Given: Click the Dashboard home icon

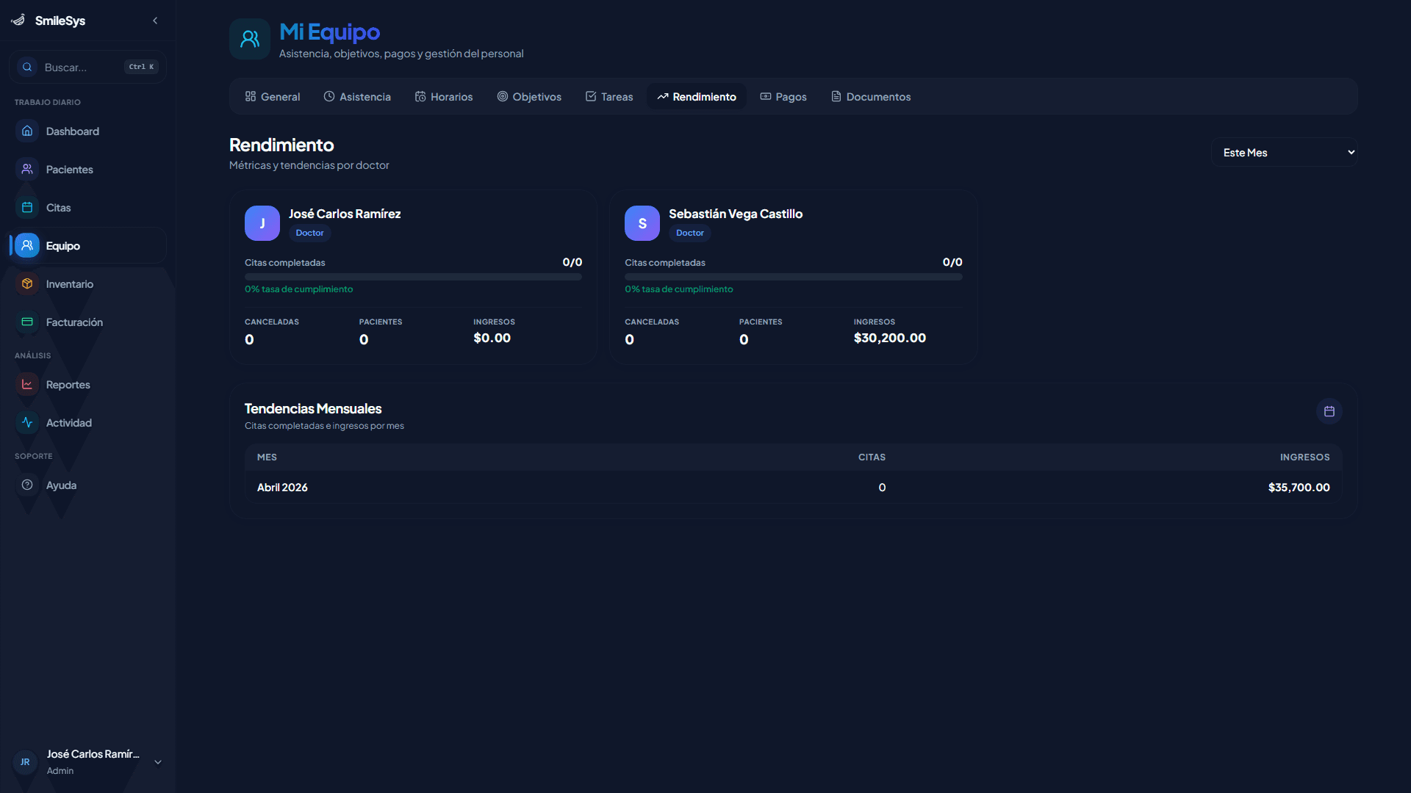Looking at the screenshot, I should 27,131.
